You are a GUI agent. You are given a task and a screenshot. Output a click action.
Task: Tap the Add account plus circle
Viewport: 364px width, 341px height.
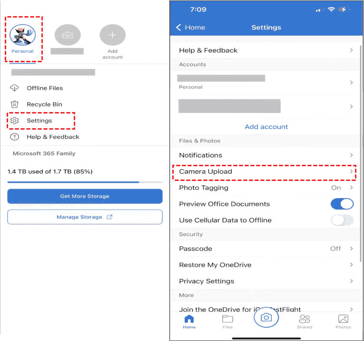pyautogui.click(x=113, y=35)
